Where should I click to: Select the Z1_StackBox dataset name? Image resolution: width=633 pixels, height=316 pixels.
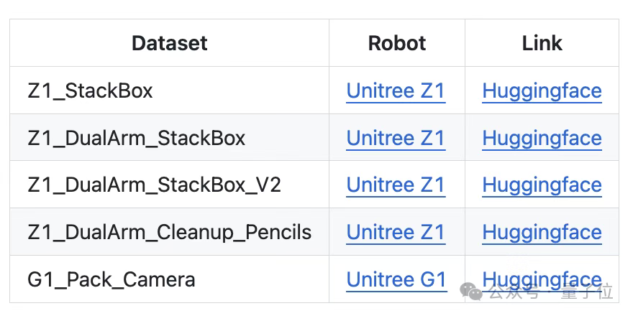90,91
